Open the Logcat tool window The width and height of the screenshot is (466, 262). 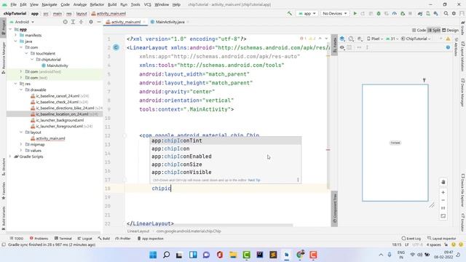pos(84,238)
